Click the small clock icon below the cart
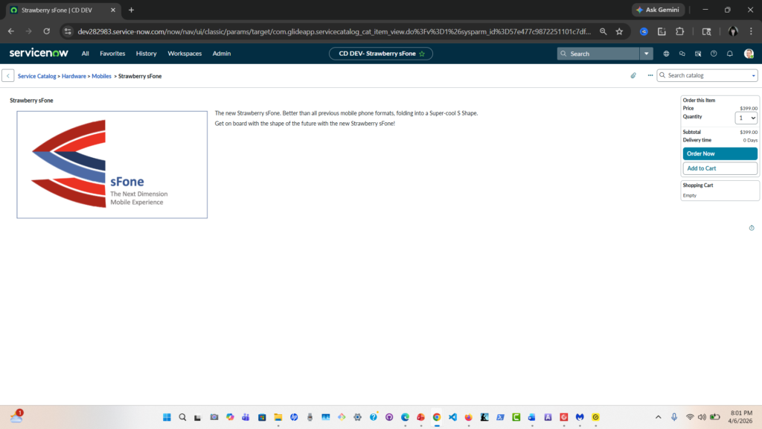This screenshot has width=762, height=429. coord(752,228)
